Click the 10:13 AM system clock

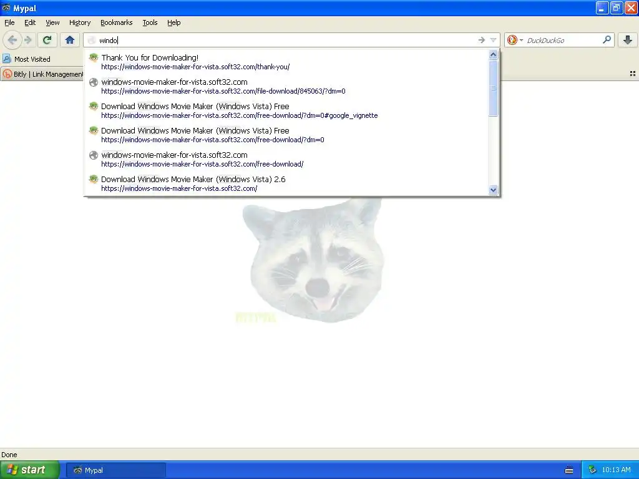(616, 470)
